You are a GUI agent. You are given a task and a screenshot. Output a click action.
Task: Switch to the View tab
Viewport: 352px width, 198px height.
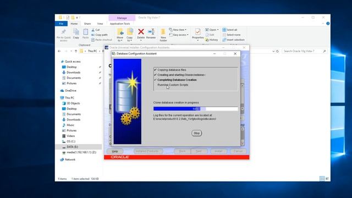tap(100, 24)
